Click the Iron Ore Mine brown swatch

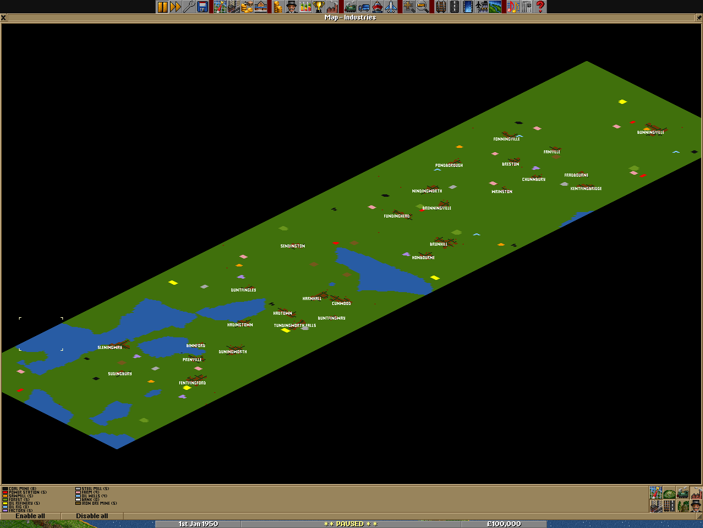tap(78, 503)
